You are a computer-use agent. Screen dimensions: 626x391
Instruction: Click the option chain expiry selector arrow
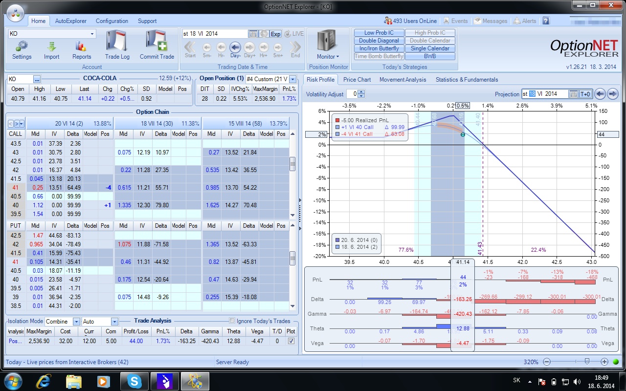coord(22,124)
